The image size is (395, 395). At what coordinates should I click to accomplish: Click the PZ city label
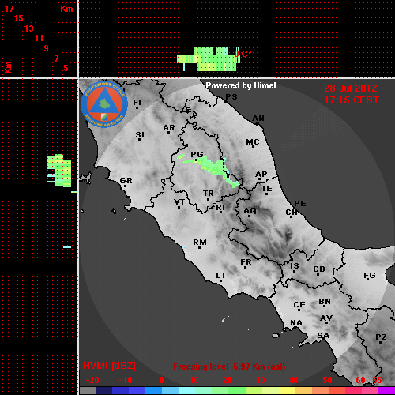click(x=381, y=337)
